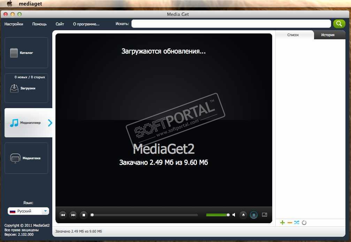Click the Медиаплеер blue chevron arrow
Screen dimensions: 351x242
[x=50, y=122]
